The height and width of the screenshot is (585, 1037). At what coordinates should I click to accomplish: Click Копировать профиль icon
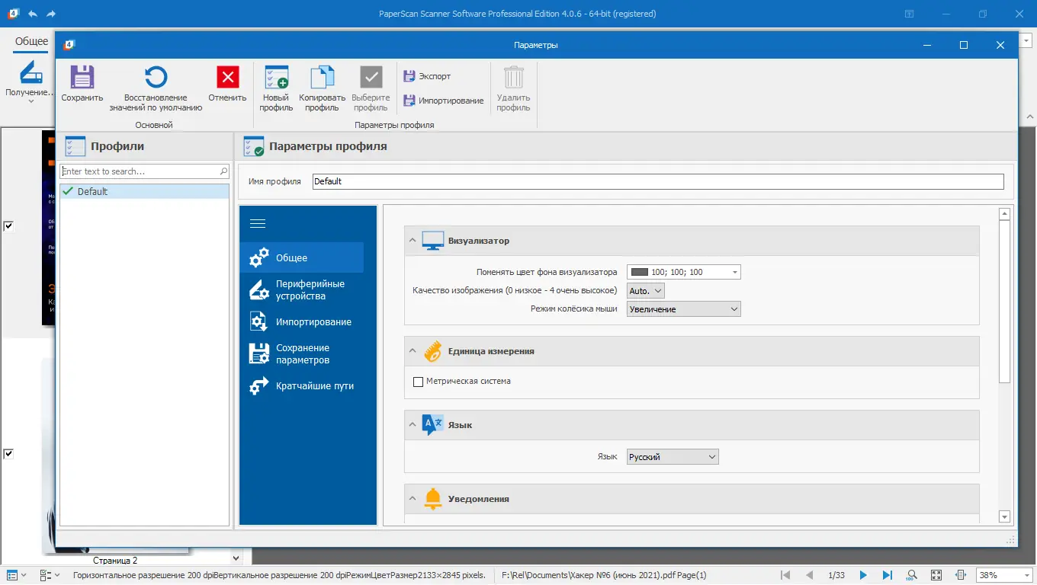click(x=322, y=77)
